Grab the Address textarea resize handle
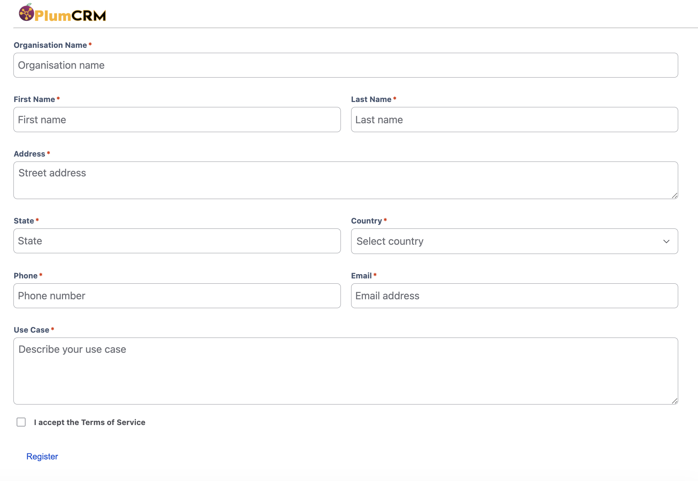 click(x=675, y=196)
